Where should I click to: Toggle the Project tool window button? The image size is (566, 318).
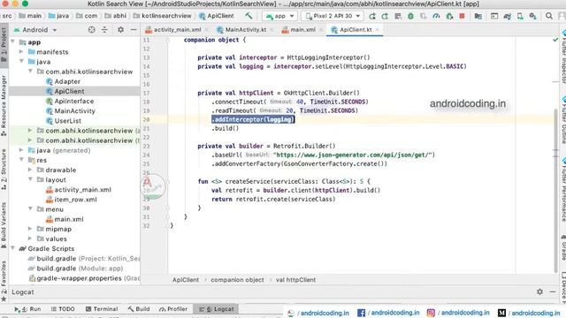coord(4,45)
